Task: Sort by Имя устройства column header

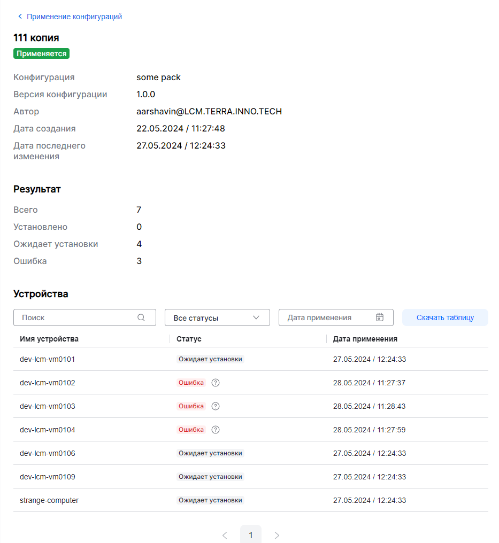Action: tap(49, 339)
